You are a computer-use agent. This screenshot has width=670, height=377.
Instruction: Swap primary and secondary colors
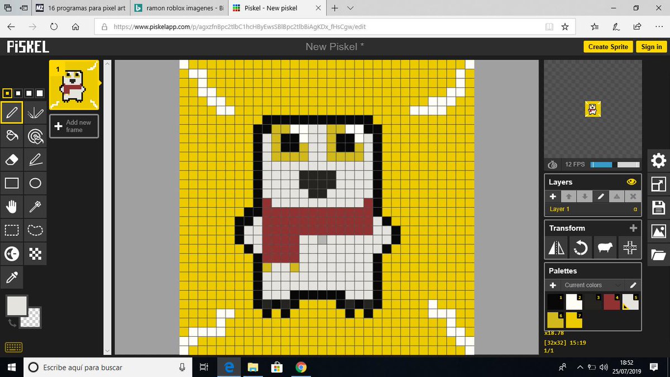coord(11,323)
